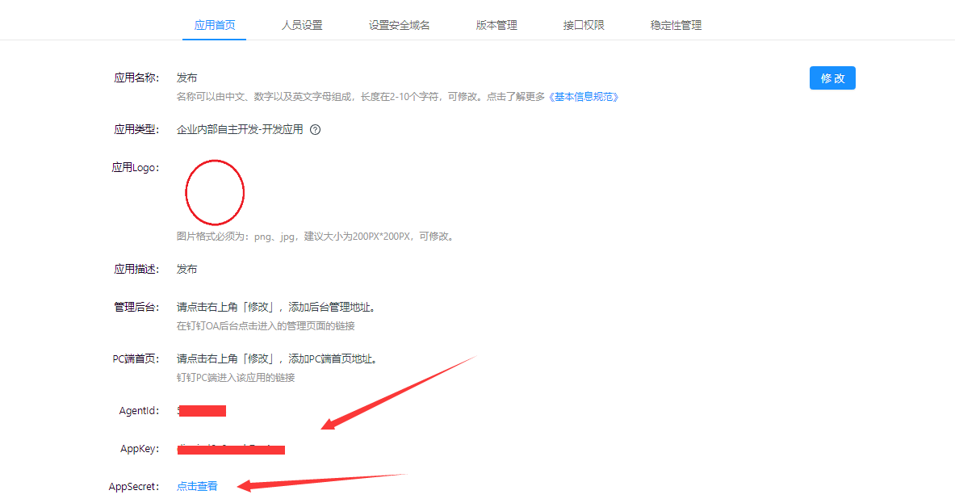Switch to the 稳定性管理 tab
The image size is (955, 503).
675,25
